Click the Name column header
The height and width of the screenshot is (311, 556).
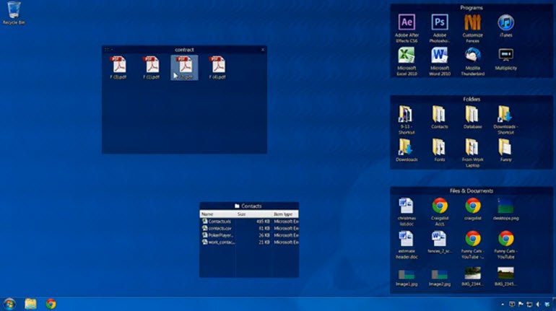point(208,214)
